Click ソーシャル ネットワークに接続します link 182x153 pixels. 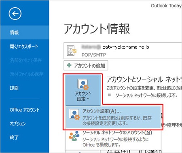(x=146, y=96)
